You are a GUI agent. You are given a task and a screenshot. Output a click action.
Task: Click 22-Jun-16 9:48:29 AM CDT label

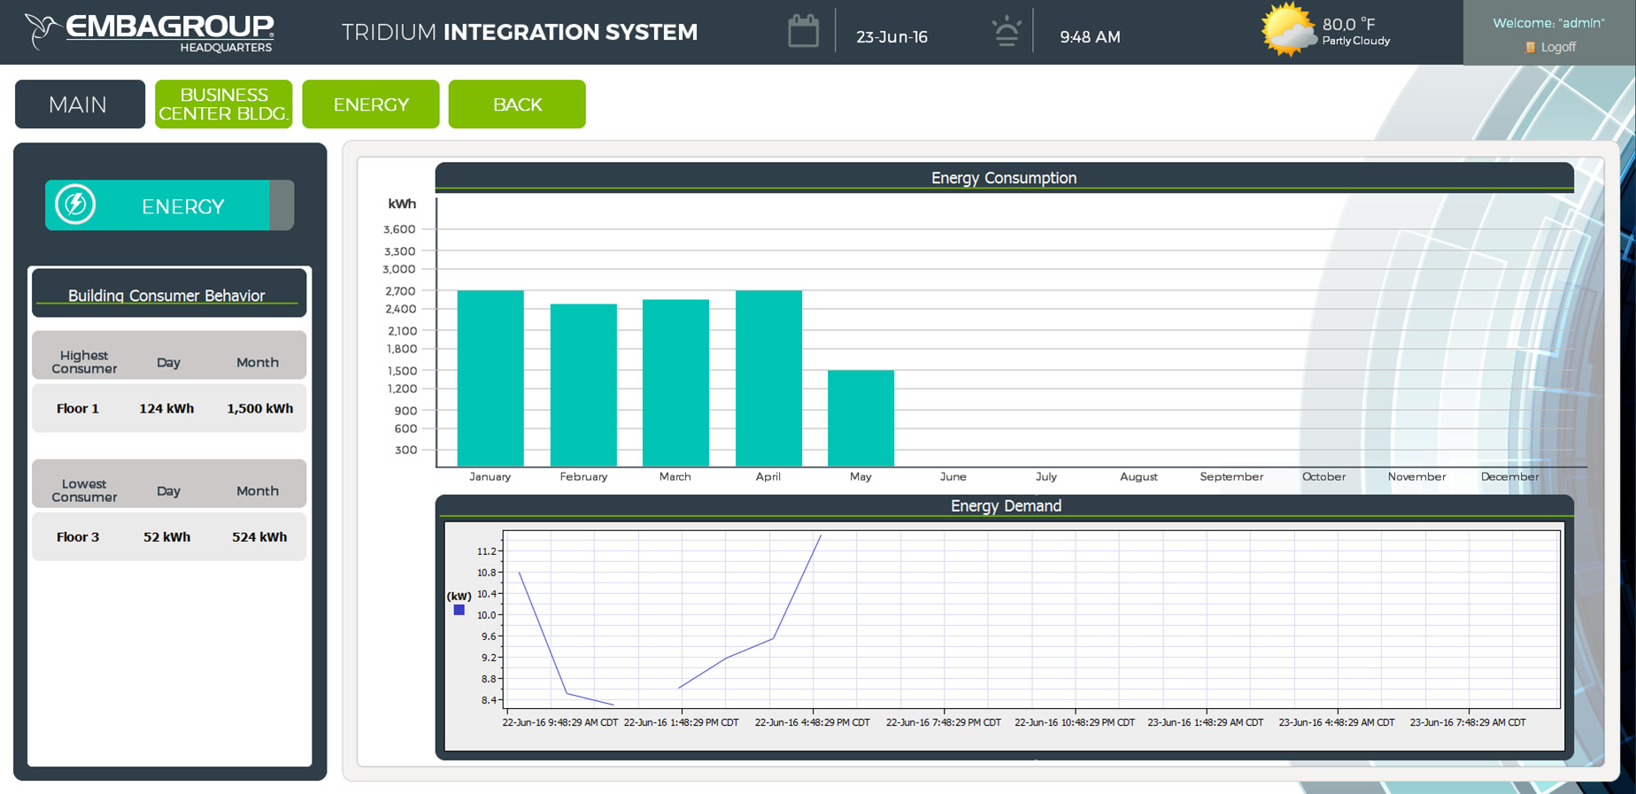point(560,722)
